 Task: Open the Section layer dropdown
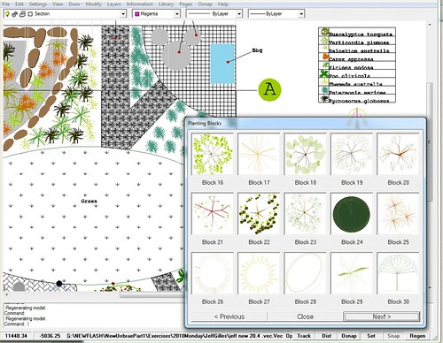click(123, 14)
